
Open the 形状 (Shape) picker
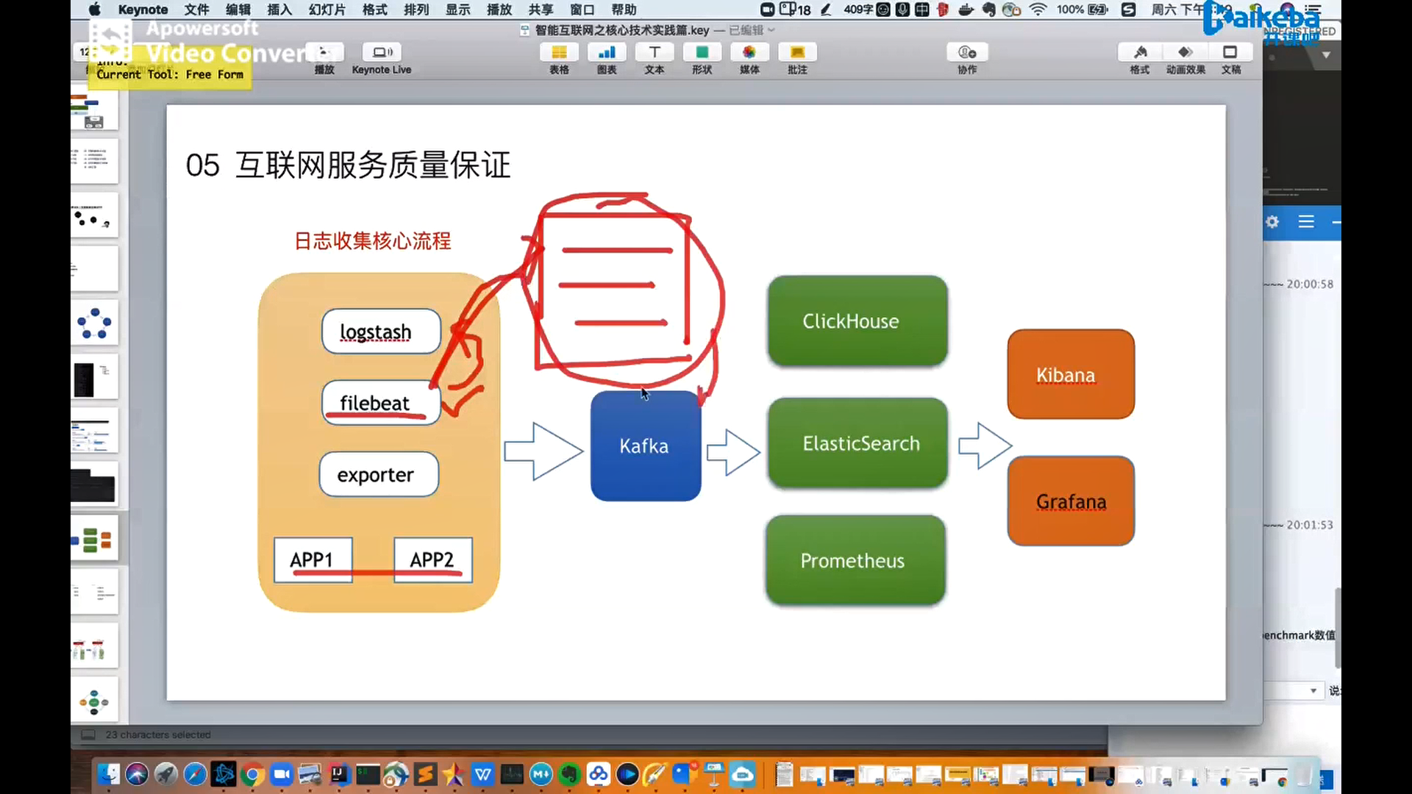coord(702,53)
